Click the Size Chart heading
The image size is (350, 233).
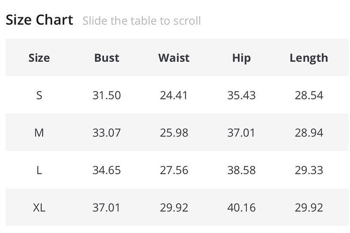point(39,20)
